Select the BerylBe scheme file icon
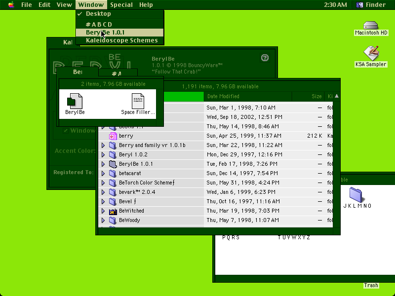The height and width of the screenshot is (296, 395). click(x=75, y=101)
